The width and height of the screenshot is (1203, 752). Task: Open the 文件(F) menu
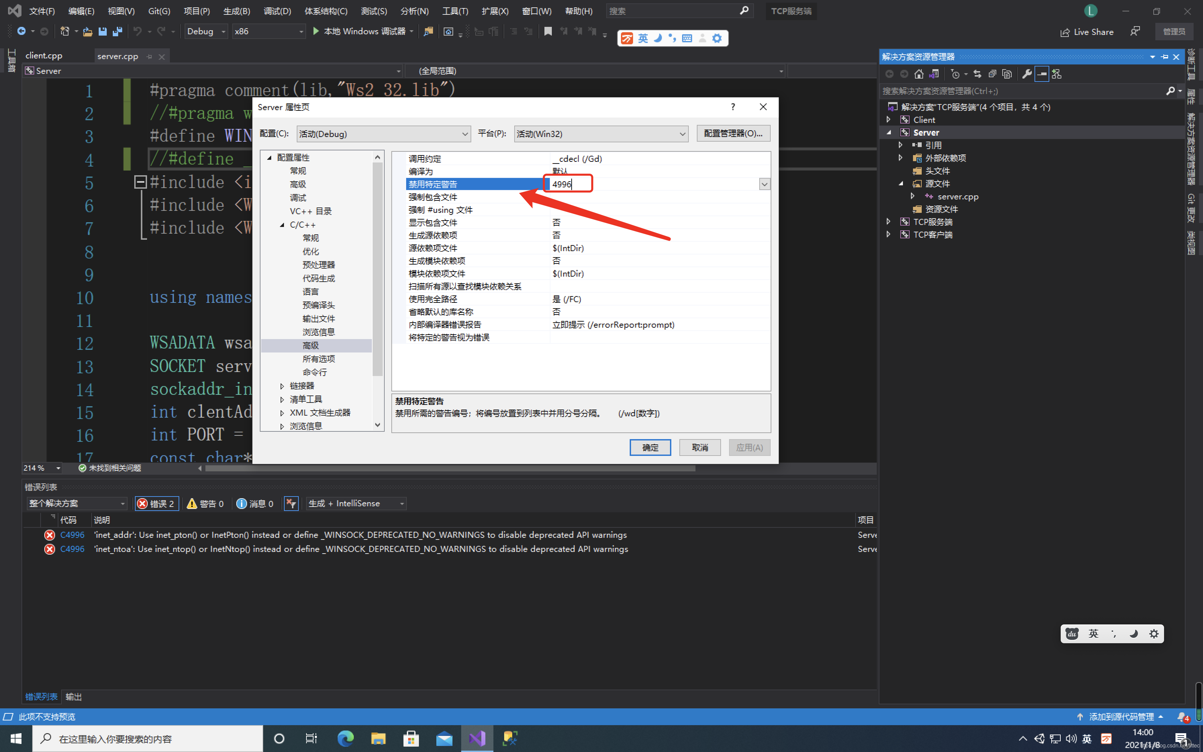pos(42,11)
